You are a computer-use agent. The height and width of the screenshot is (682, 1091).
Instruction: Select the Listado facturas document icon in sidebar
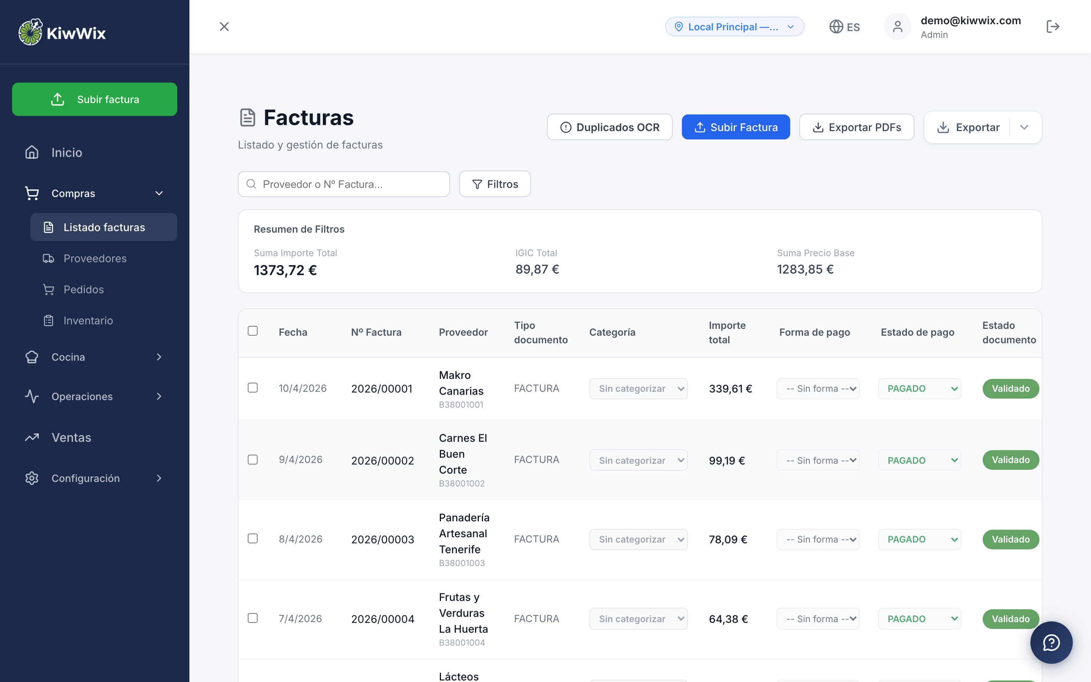click(49, 227)
